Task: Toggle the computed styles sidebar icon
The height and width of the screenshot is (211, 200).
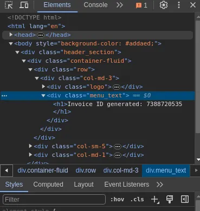Action: click(185, 199)
